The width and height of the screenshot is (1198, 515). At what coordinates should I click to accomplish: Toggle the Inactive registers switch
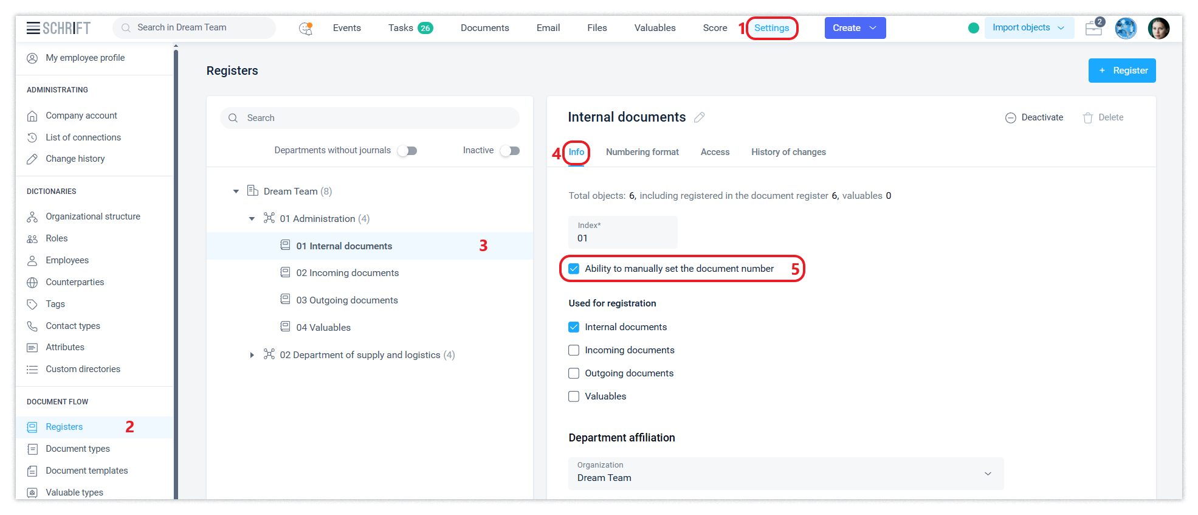pyautogui.click(x=510, y=151)
